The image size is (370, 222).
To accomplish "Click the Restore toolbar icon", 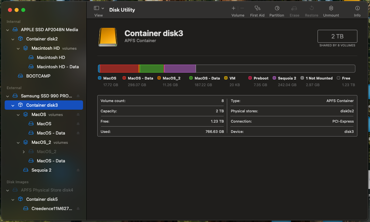I will pyautogui.click(x=312, y=10).
